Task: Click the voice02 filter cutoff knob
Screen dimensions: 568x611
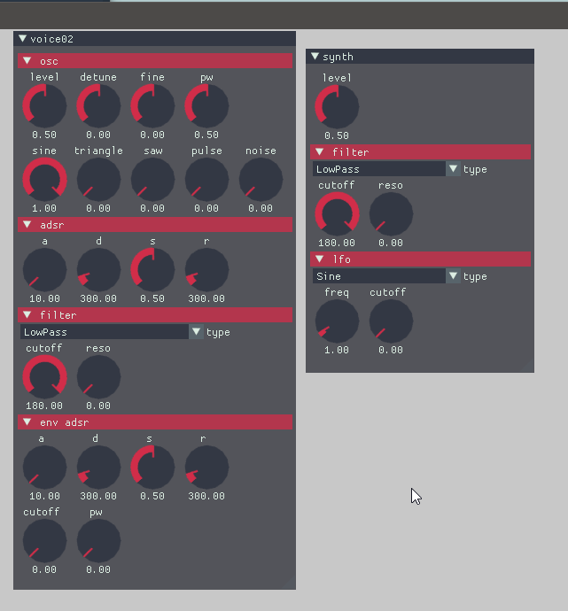Action: (x=44, y=377)
